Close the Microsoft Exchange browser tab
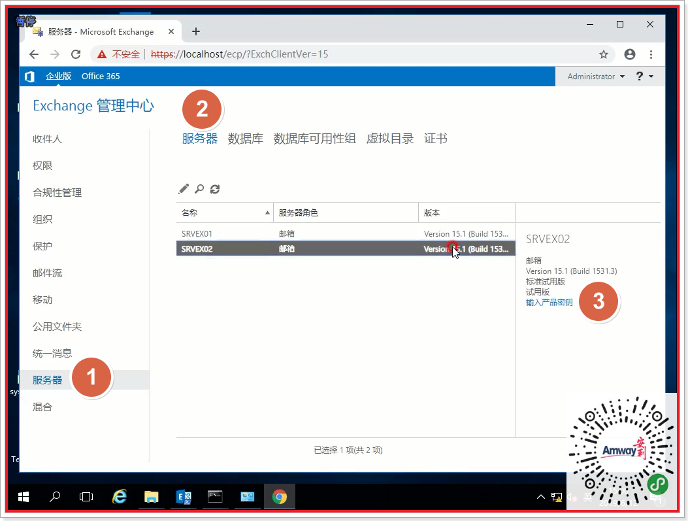Image resolution: width=688 pixels, height=521 pixels. coord(171,31)
